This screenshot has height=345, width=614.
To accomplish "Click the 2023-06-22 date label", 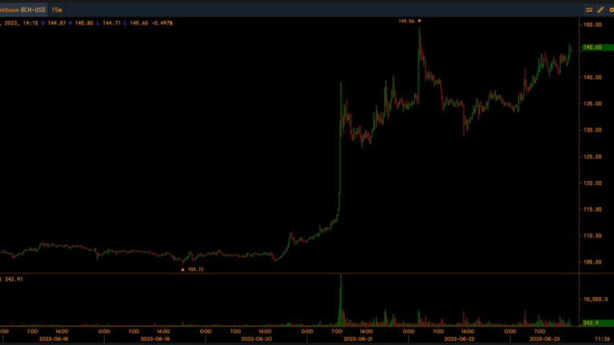I will tap(459, 339).
